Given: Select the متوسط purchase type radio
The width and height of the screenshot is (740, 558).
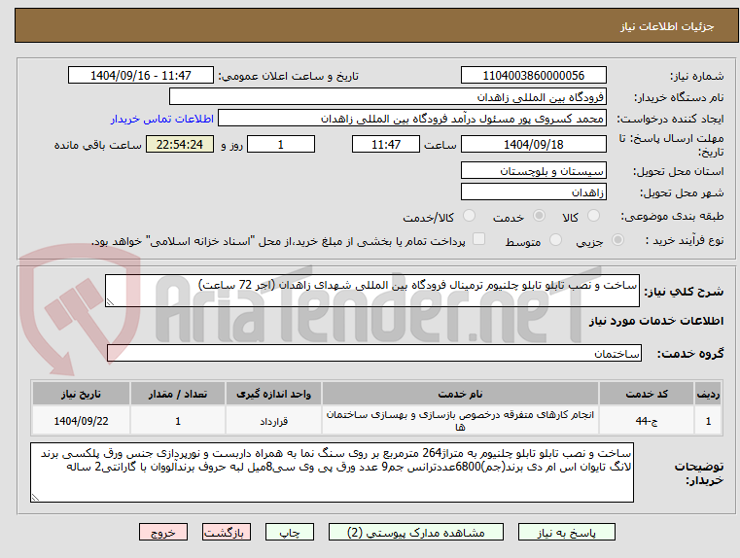Looking at the screenshot, I should coord(555,240).
